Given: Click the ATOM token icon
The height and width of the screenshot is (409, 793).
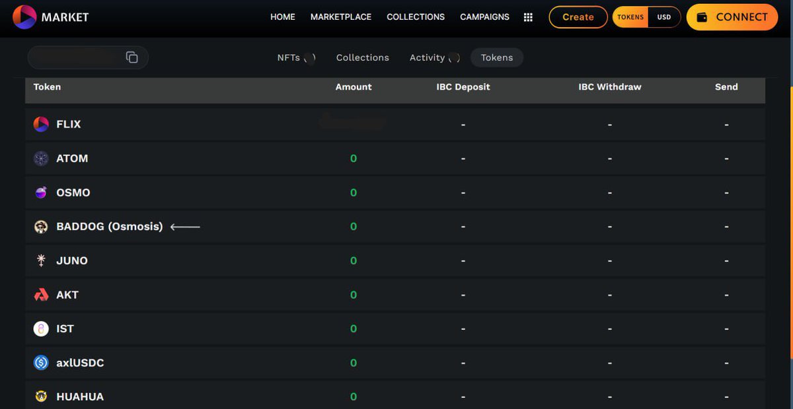Looking at the screenshot, I should [x=41, y=158].
